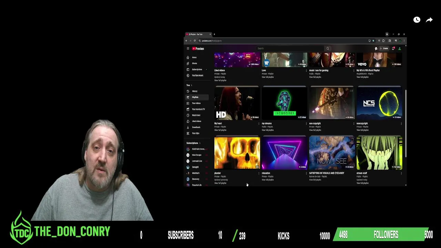Click browser back arrow
Screen dimensions: 441x248
186,41
